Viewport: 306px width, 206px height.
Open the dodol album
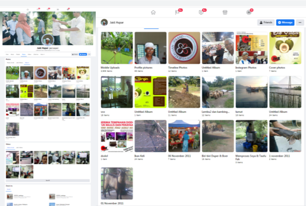pos(117,136)
